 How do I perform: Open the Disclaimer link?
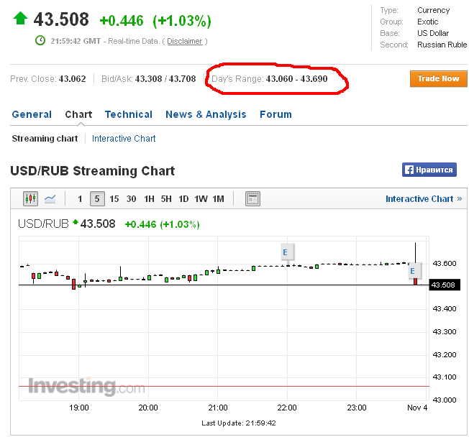(185, 41)
